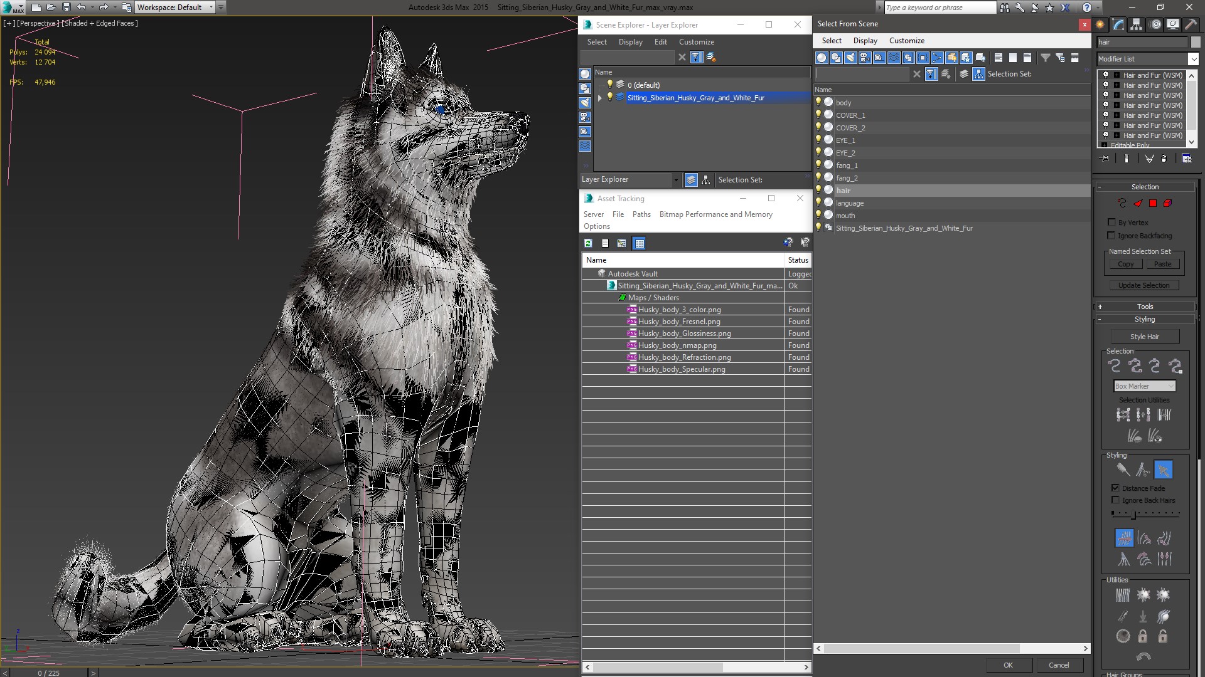Viewport: 1205px width, 677px height.
Task: Open the Modifier List dropdown
Action: pos(1192,59)
